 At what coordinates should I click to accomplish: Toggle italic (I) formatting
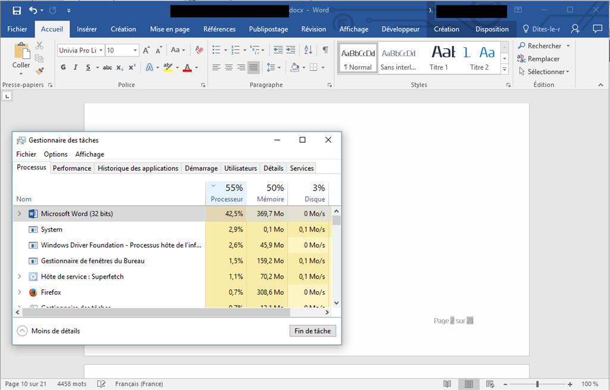[76, 67]
